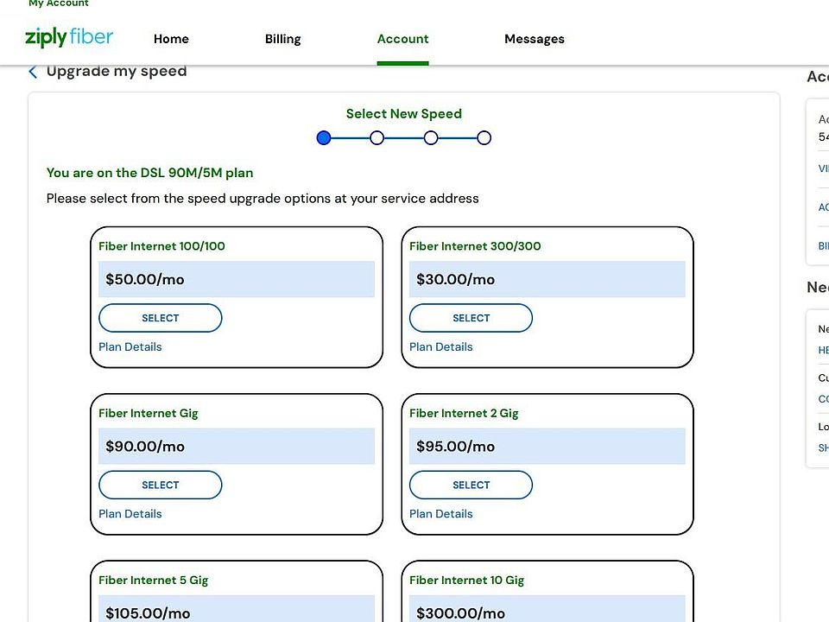This screenshot has height=622, width=829.
Task: Select the Fiber Internet 100/100 plan
Action: click(161, 318)
